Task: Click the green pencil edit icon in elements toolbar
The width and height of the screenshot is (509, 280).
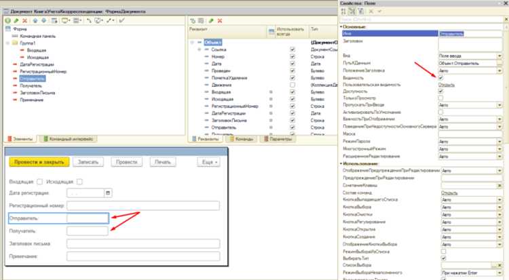Action: point(16,20)
